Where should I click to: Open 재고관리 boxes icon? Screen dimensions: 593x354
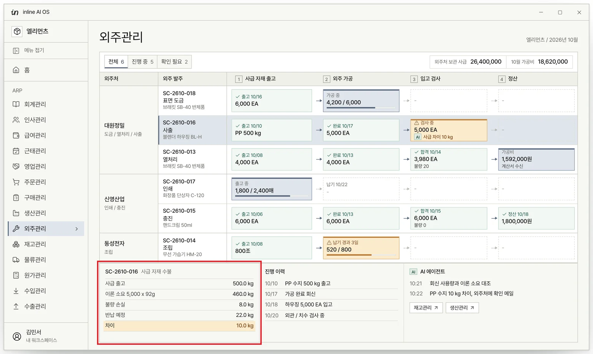pos(16,244)
